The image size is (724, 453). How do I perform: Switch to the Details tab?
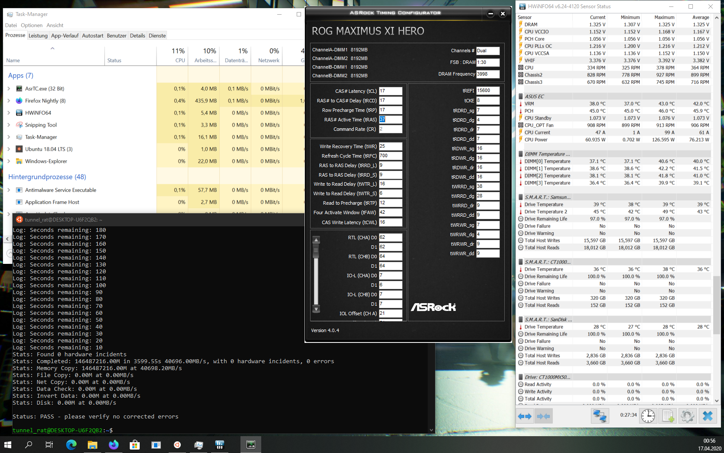[x=138, y=36]
